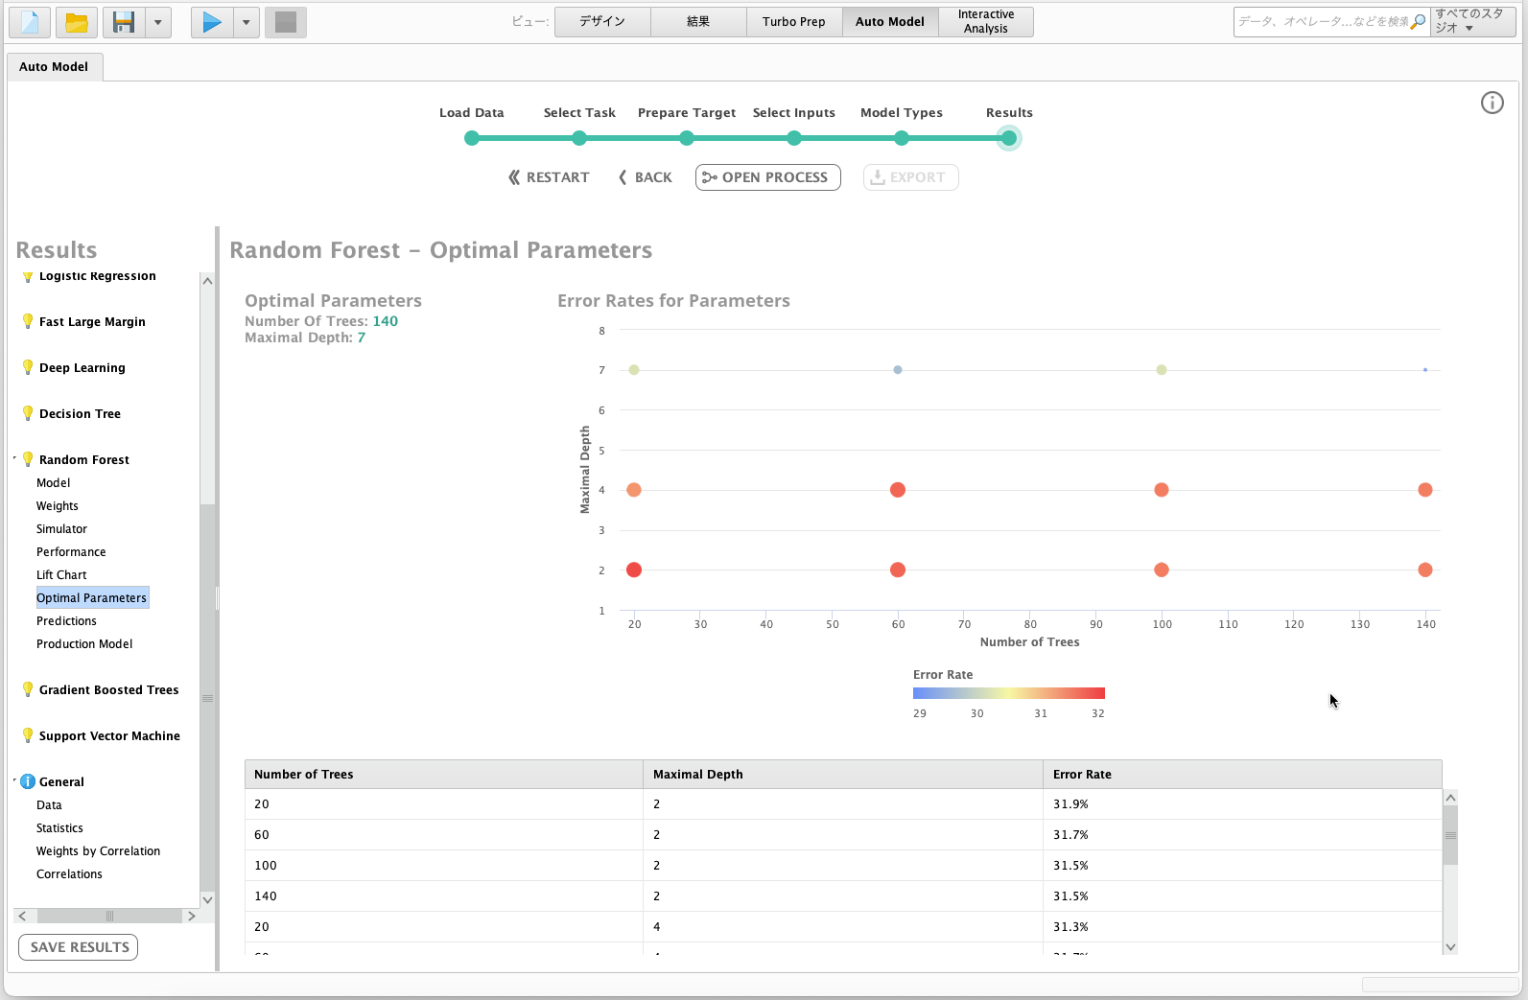Click chart point at 140 trees, depth 7
Screen dimensions: 1528x1000
[x=1425, y=370]
